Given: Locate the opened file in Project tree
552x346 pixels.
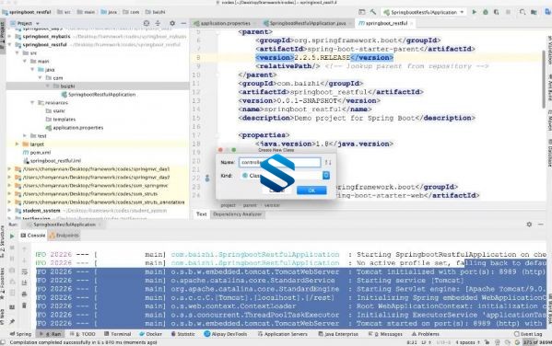Looking at the screenshot, I should click(147, 23).
